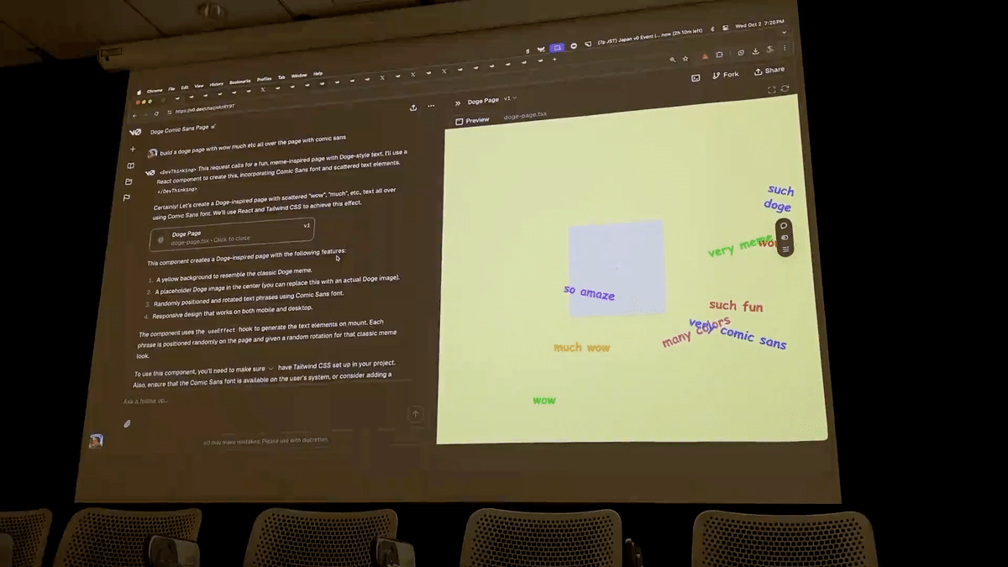Bookmark page with the star icon
Screen dimensions: 1008x567
tap(685, 59)
